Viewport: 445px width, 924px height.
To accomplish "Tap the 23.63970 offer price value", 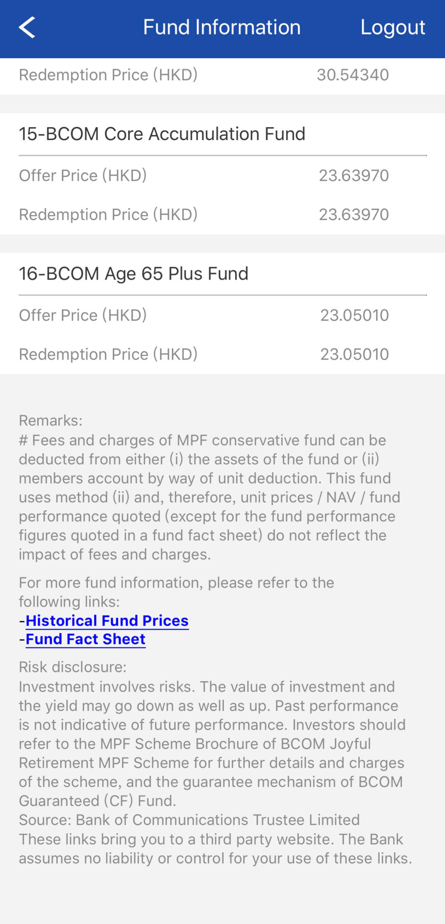I will (354, 175).
